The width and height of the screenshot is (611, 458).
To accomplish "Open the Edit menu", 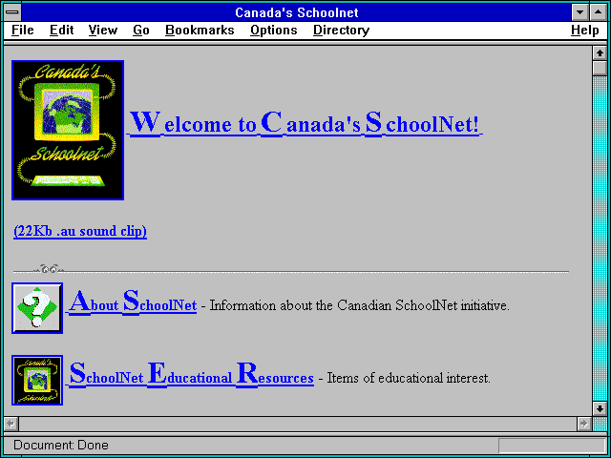I will point(61,30).
